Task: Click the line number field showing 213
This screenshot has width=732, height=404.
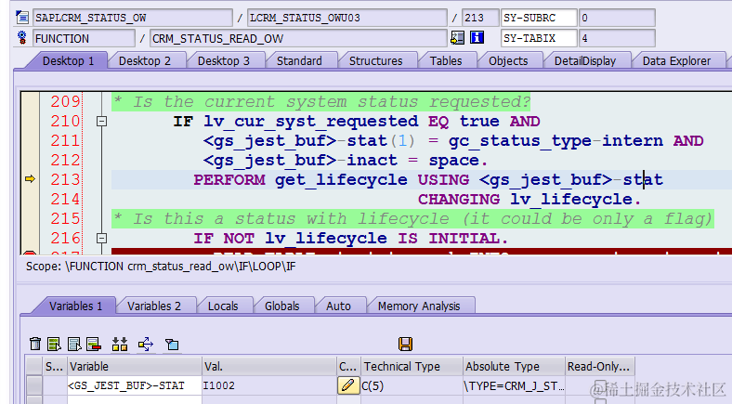Action: click(x=480, y=18)
